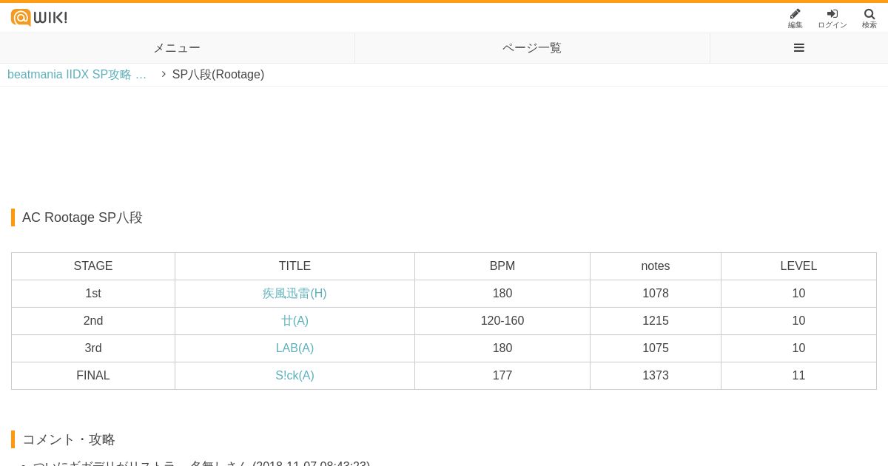Select the LEVEL column header
The height and width of the screenshot is (466, 888).
(798, 266)
